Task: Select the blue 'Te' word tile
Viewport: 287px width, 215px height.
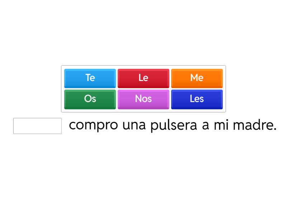Action: (x=90, y=78)
